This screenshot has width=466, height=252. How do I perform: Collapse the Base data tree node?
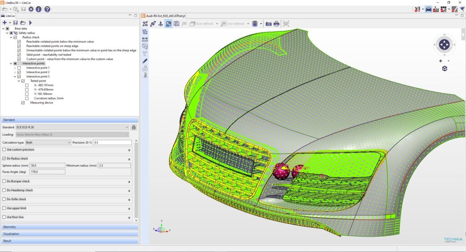click(3, 29)
